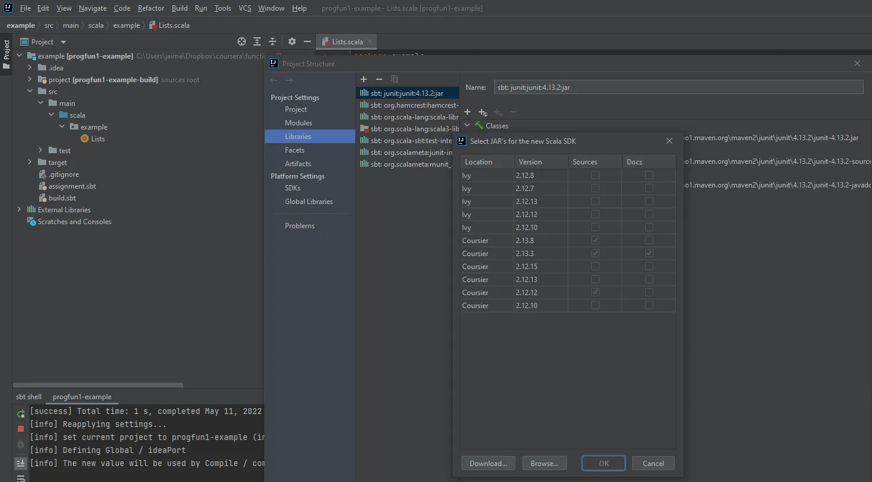Enable Sources checkbox for Ivy 2.12.8
Image resolution: width=872 pixels, height=482 pixels.
coord(595,176)
